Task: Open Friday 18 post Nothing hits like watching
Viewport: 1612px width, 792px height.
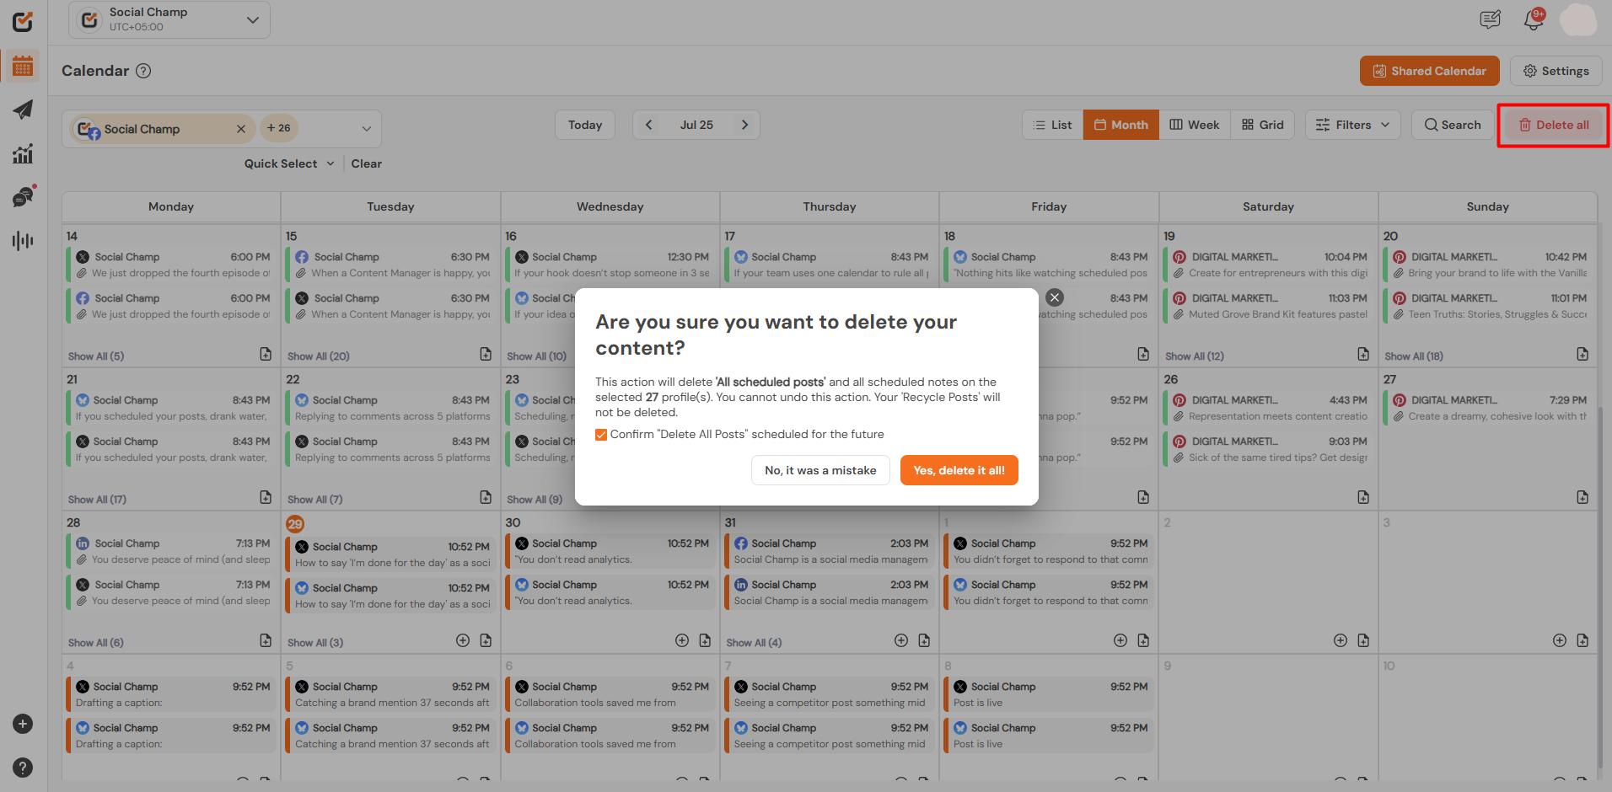Action: (x=1050, y=265)
